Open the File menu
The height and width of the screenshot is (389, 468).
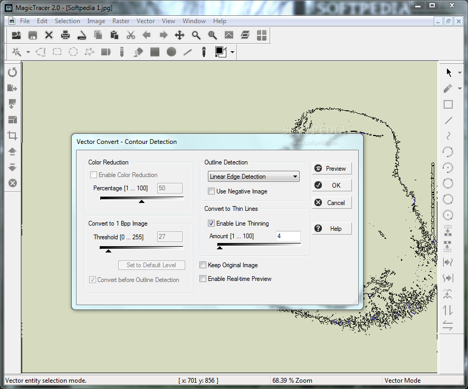click(25, 21)
